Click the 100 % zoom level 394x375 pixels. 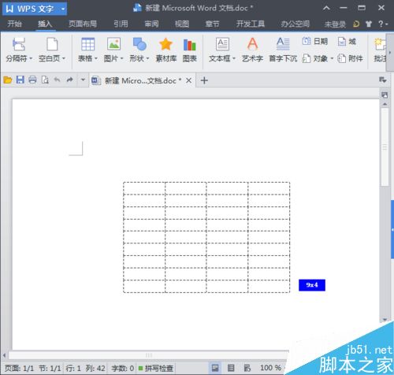[x=270, y=368]
